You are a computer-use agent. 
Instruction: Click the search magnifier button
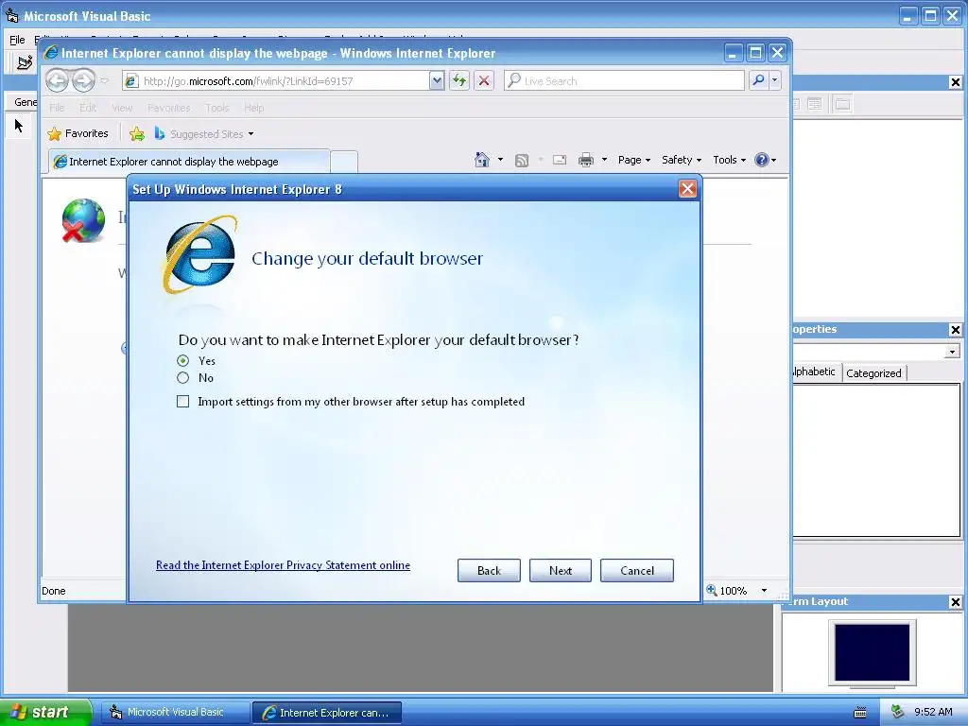759,80
